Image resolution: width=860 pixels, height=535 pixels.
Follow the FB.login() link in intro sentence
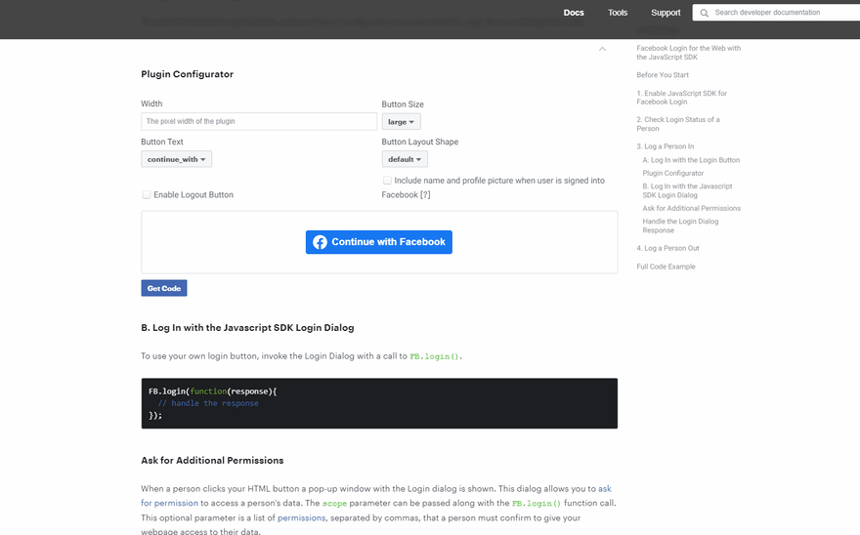tap(434, 356)
